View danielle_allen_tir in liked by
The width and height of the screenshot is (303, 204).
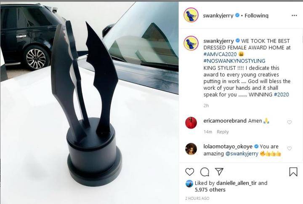coord(237,183)
